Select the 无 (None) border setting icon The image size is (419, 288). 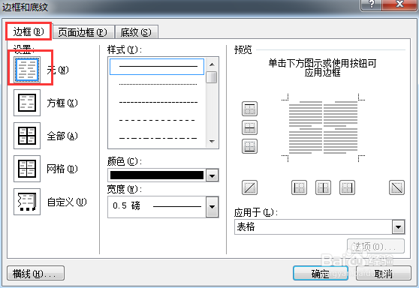[x=27, y=70]
